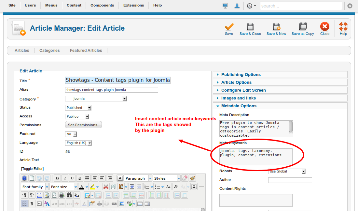Toggle strikethrough formatting in the editor
The width and height of the screenshot is (358, 211).
point(80,178)
